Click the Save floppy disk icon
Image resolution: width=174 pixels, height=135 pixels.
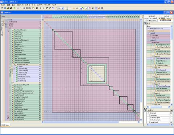coord(11,8)
